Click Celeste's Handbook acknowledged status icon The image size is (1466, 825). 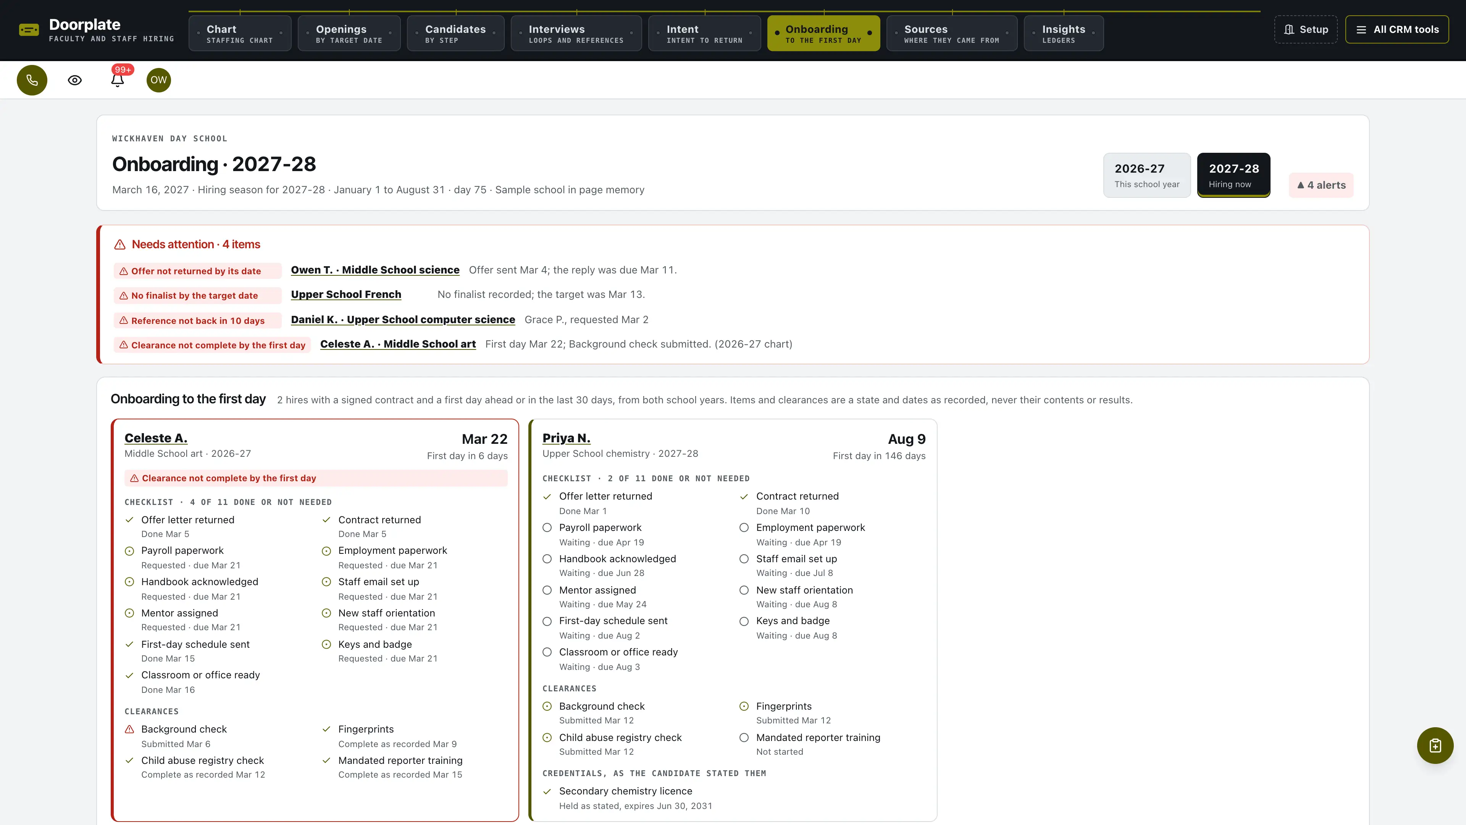pos(129,582)
